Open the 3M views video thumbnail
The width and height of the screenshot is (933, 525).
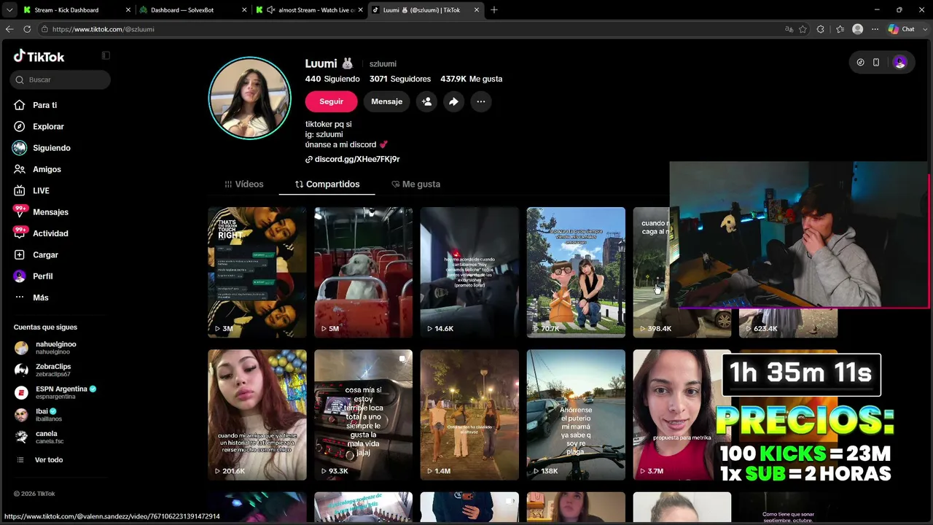(257, 272)
